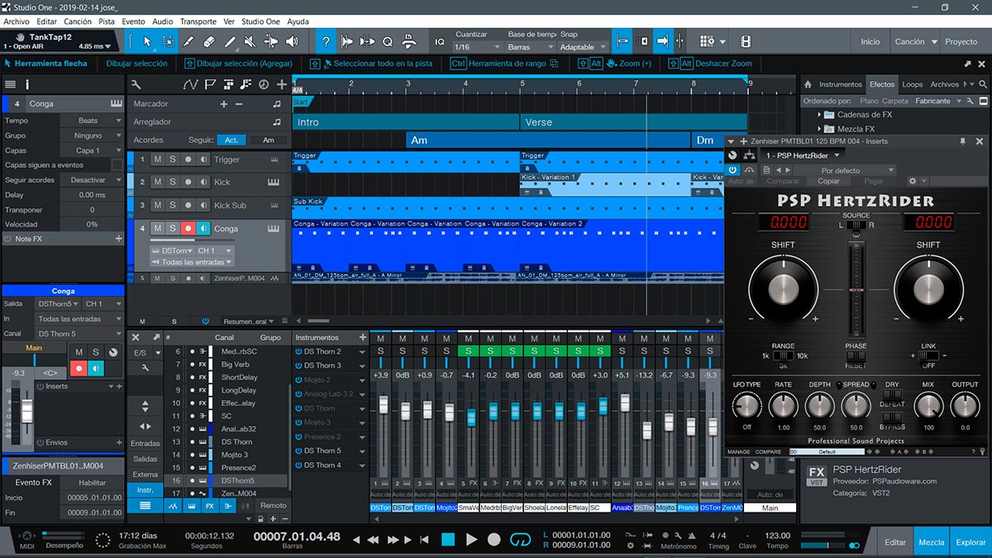Open the Archivo menu

17,21
